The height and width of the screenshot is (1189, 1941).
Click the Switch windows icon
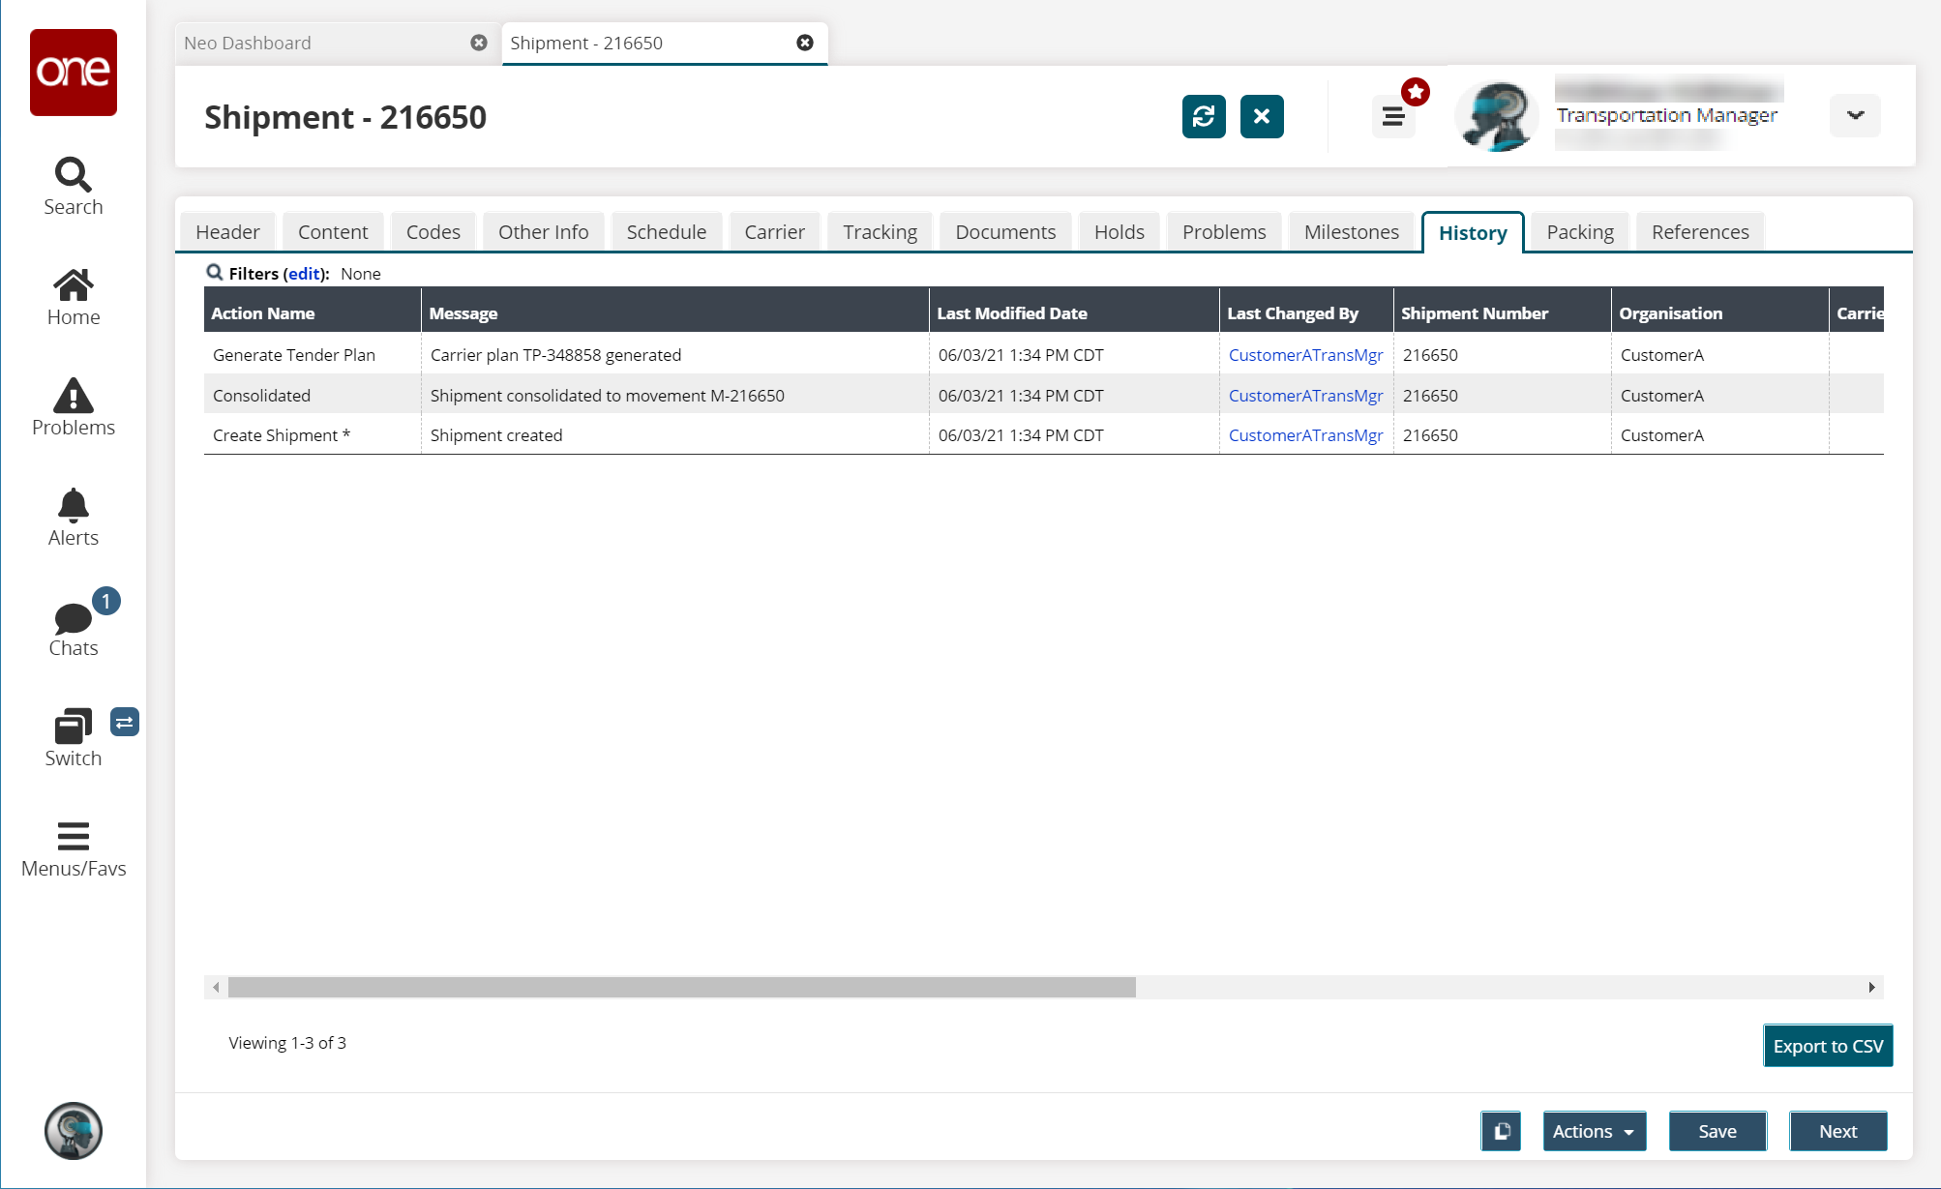pyautogui.click(x=73, y=727)
